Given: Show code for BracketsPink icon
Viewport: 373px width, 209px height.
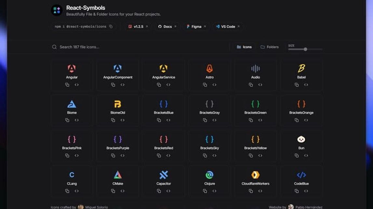Looking at the screenshot, I should 77,155.
